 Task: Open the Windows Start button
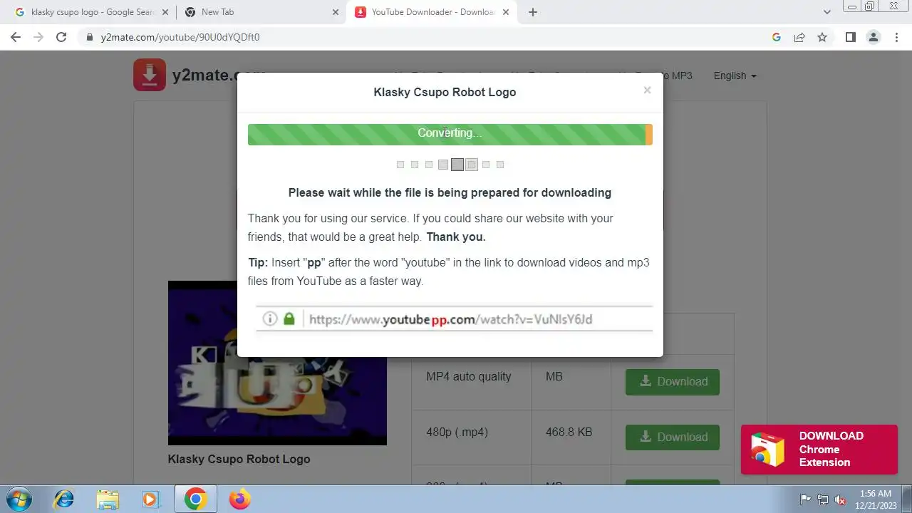(x=19, y=499)
